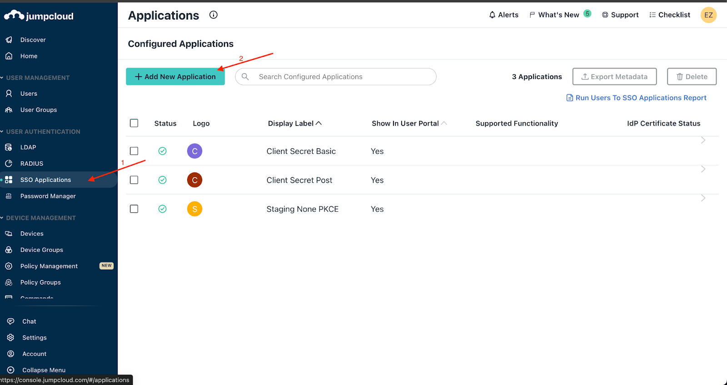This screenshot has height=385, width=727.
Task: Open the EZ user avatar menu
Action: point(708,15)
